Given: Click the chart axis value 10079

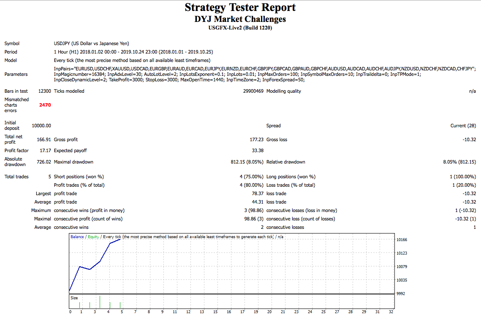Looking at the screenshot, I should [x=402, y=266].
